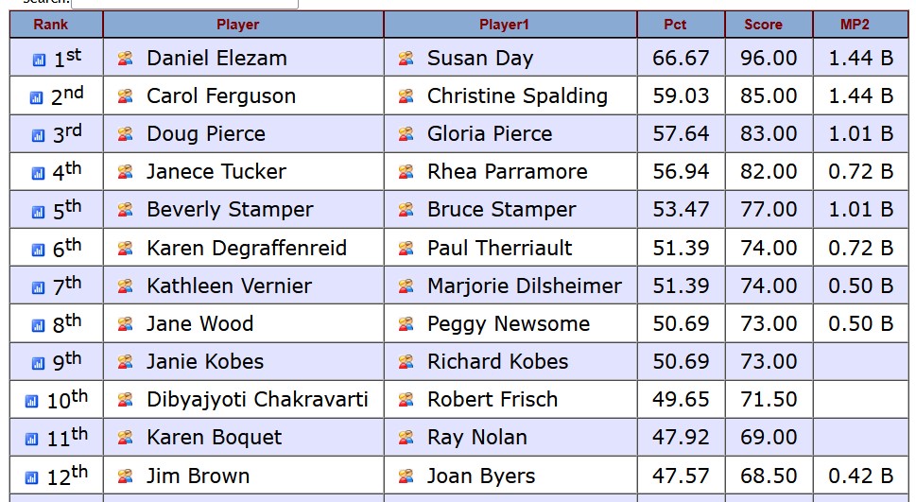Click player icon next to Janece Tucker
Image resolution: width=916 pixels, height=502 pixels.
point(125,172)
